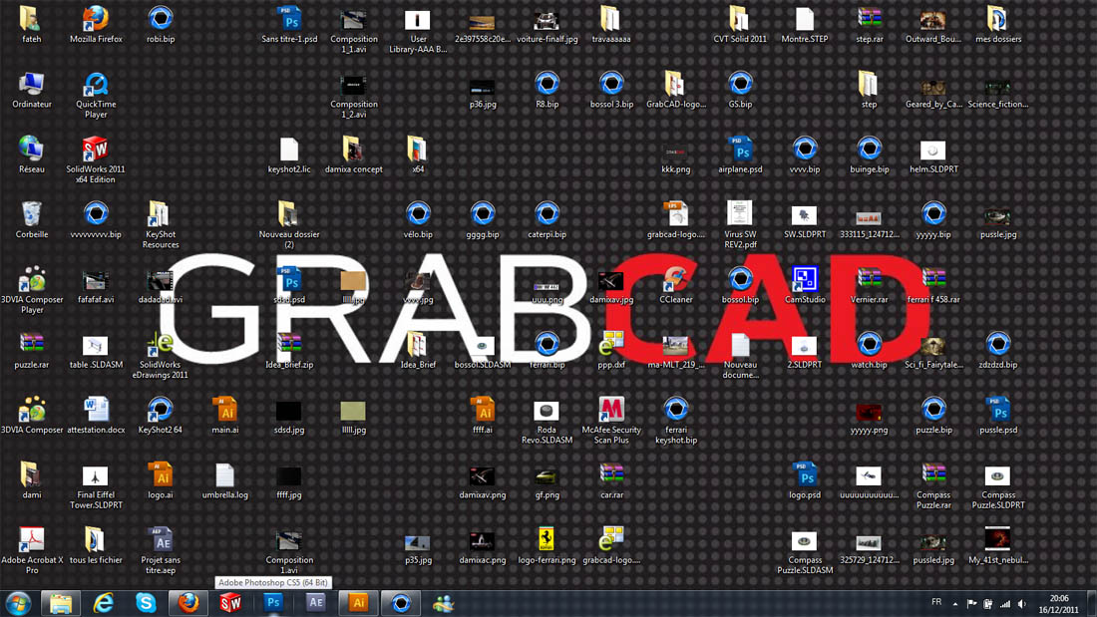Select the Projet sans titre.aep file
This screenshot has height=617, width=1097.
(161, 550)
